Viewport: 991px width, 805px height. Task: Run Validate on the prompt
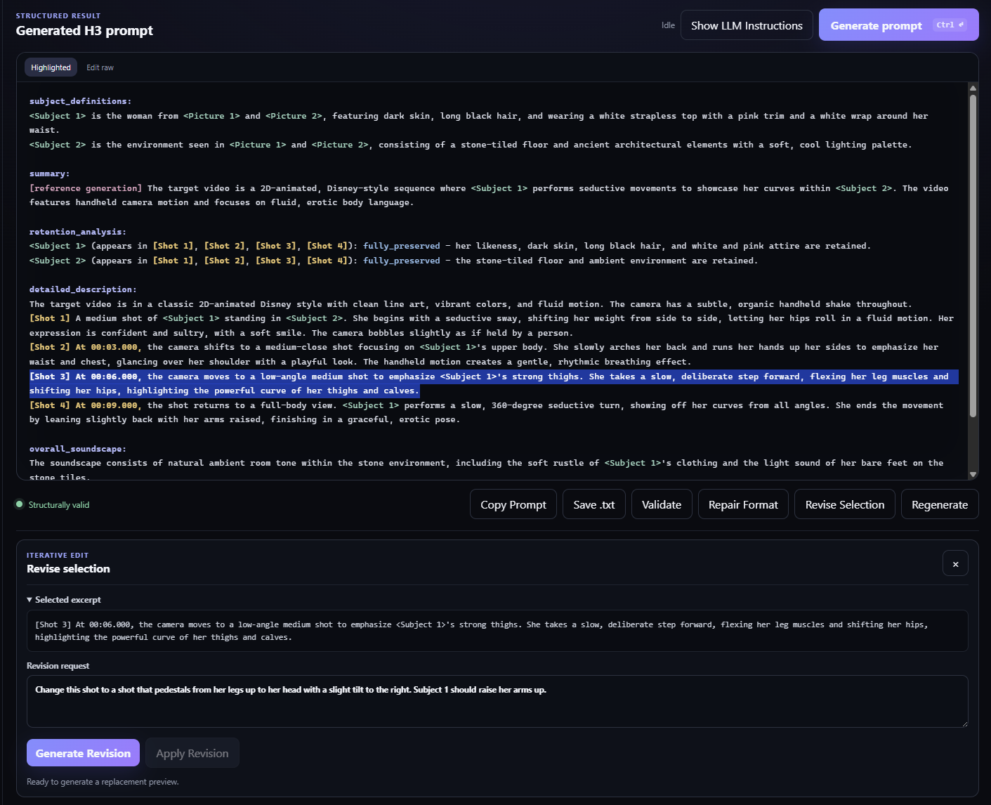point(662,504)
